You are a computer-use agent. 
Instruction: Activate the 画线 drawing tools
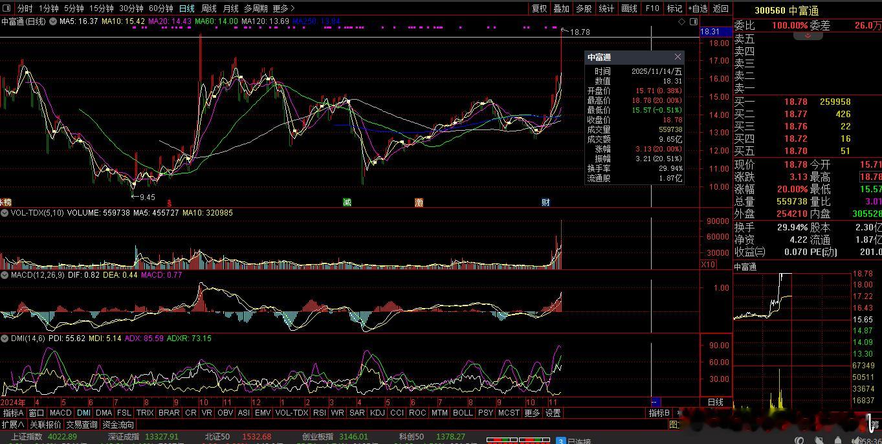(629, 8)
